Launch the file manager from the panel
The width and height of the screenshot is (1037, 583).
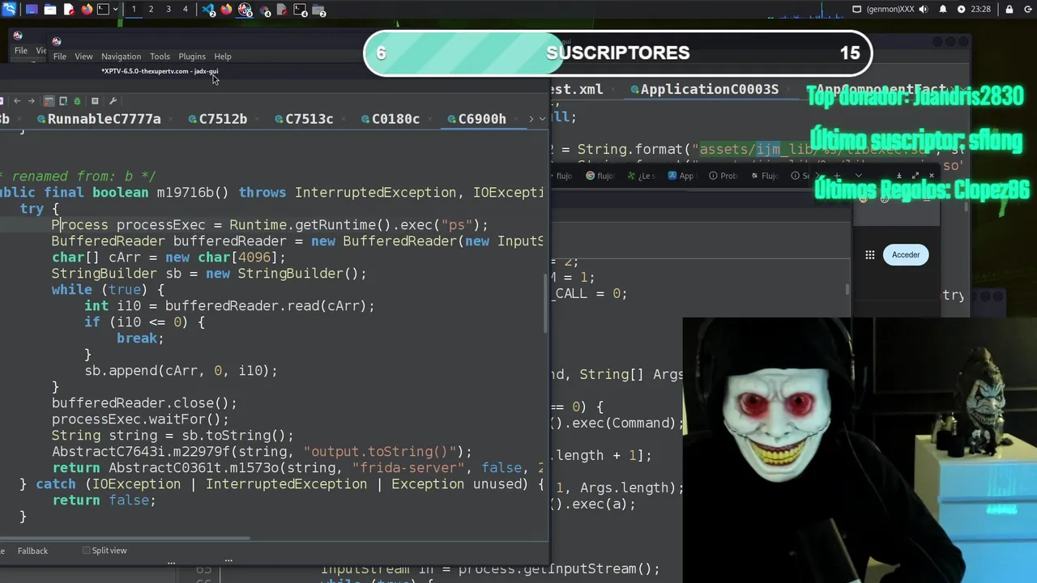[x=50, y=10]
